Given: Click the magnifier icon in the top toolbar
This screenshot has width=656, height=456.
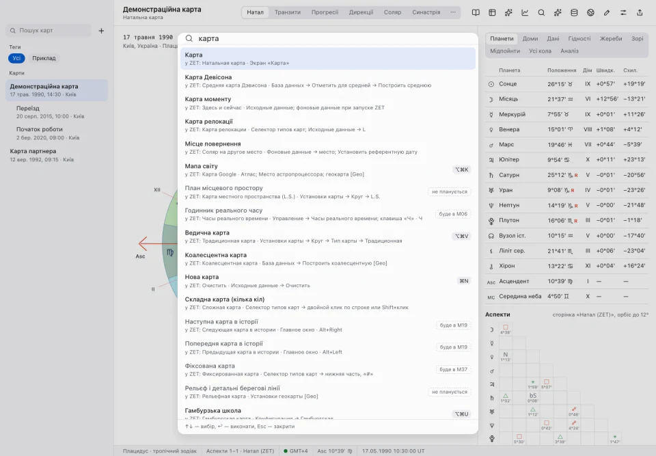Looking at the screenshot, I should click(x=541, y=12).
